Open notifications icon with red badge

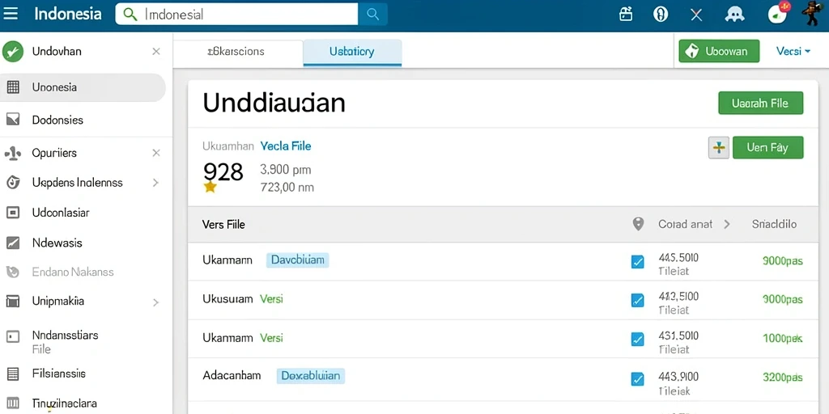point(778,13)
